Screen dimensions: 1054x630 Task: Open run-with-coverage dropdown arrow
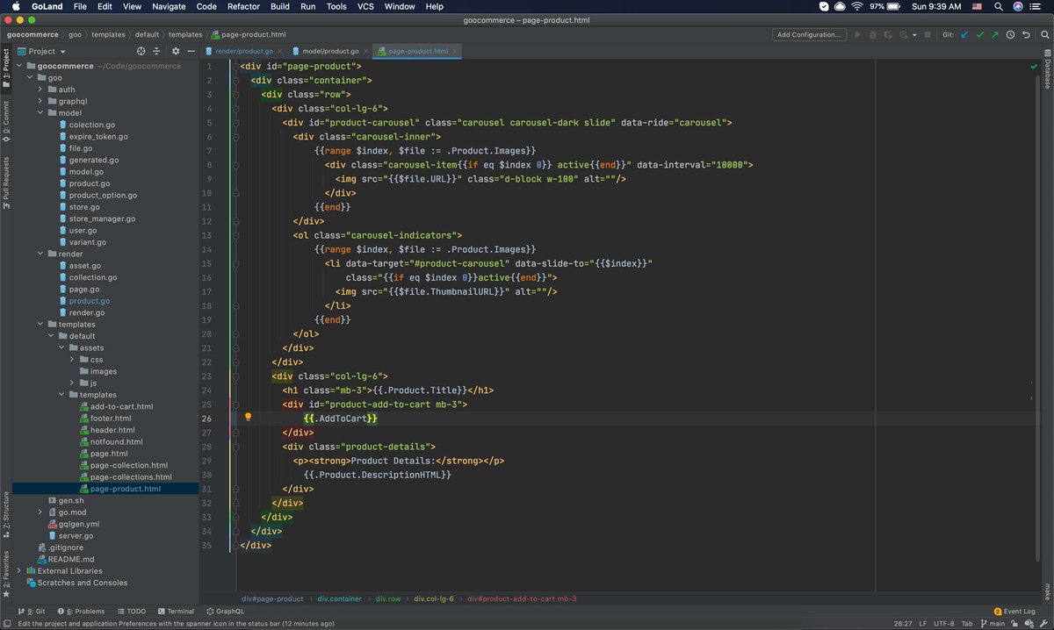(x=914, y=34)
